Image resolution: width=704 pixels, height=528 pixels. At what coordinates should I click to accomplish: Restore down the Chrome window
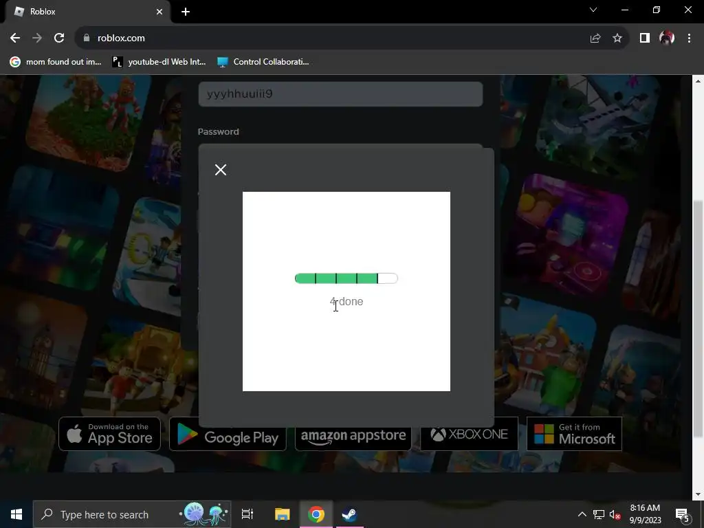pos(657,10)
